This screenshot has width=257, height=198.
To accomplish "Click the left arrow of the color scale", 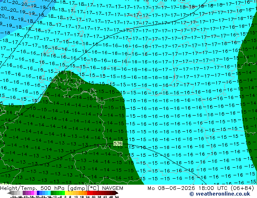I will click(9, 193).
